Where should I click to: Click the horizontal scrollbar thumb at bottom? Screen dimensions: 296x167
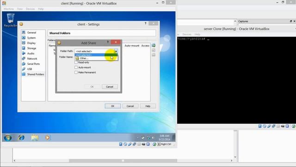point(123,161)
